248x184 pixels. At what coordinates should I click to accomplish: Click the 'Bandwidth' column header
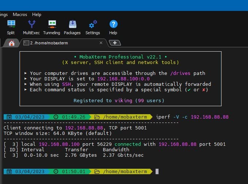116,150
